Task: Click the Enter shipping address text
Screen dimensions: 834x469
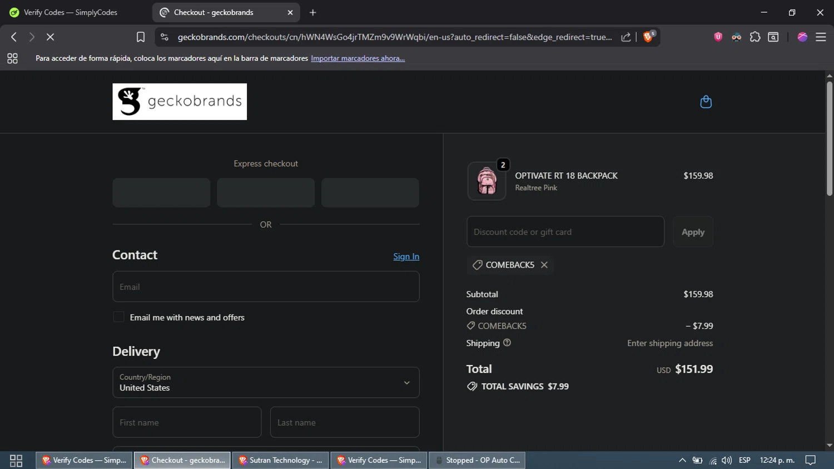Action: click(x=670, y=343)
